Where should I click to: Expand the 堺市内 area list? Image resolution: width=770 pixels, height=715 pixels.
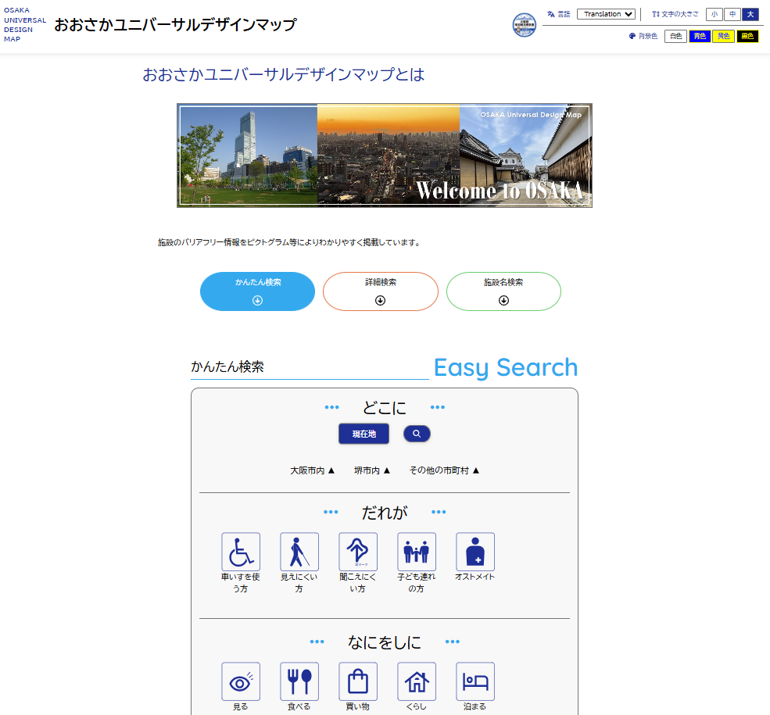coord(372,470)
